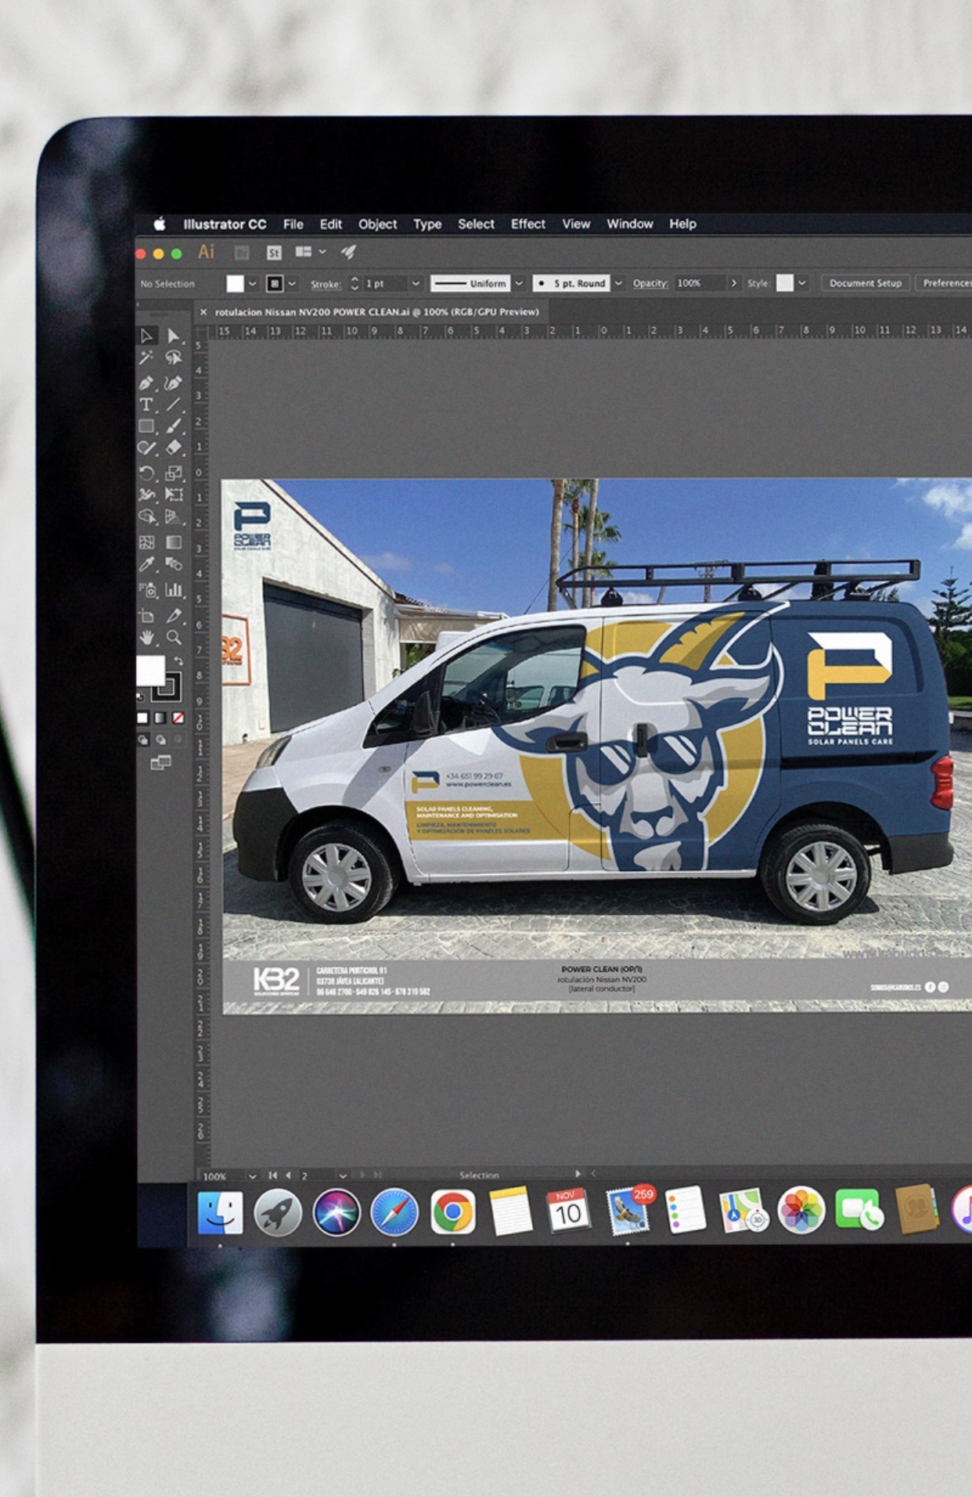Select the Paintbrush tool
The width and height of the screenshot is (972, 1497).
[x=174, y=426]
